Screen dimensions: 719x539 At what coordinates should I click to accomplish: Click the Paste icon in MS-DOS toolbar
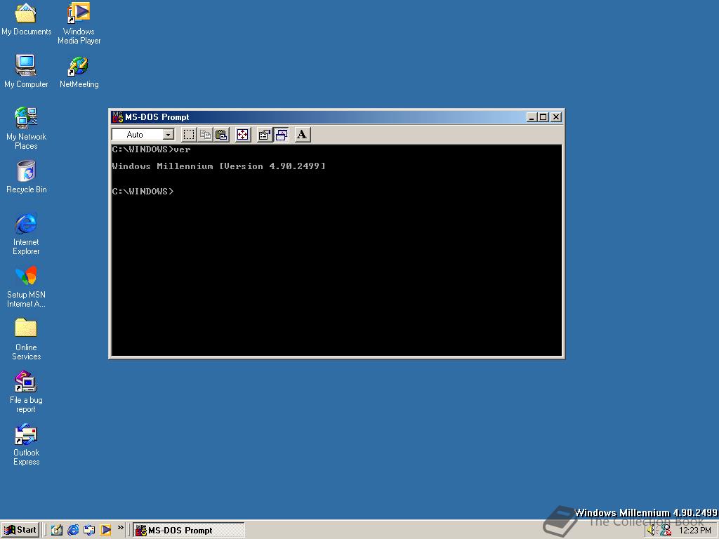[x=221, y=135]
